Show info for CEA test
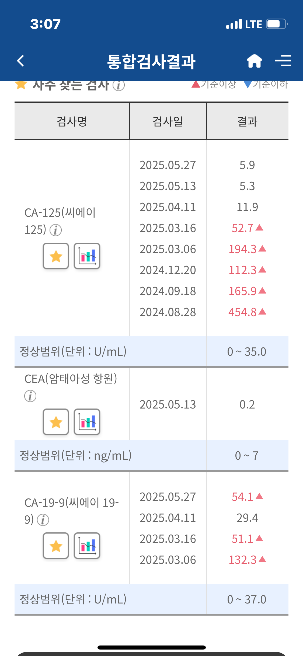Image resolution: width=303 pixels, height=656 pixels. pyautogui.click(x=30, y=396)
